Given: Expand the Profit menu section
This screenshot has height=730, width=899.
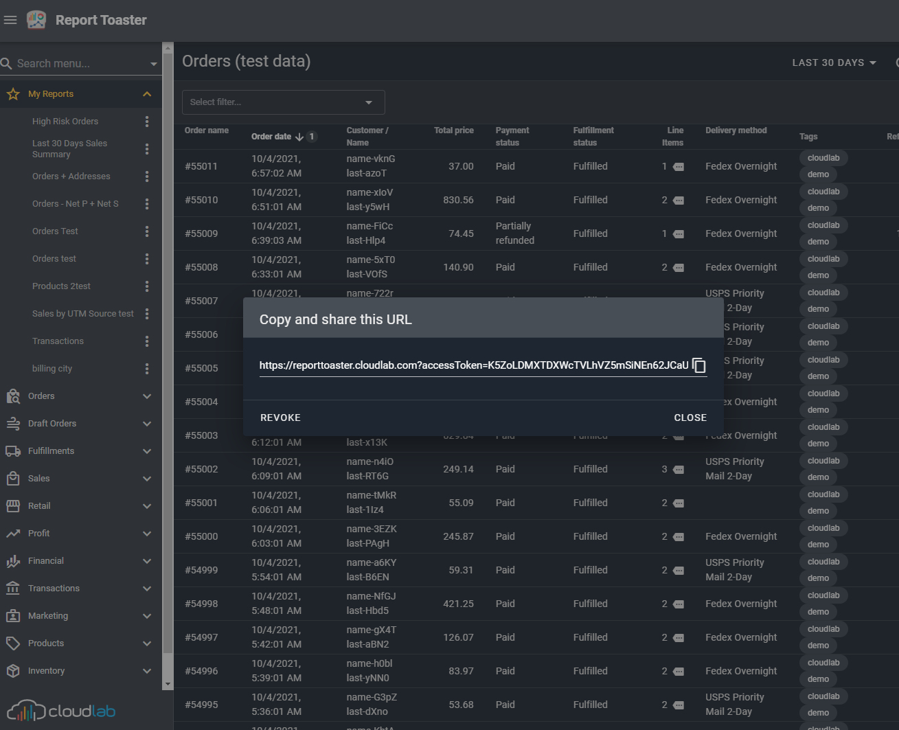Looking at the screenshot, I should pyautogui.click(x=147, y=534).
